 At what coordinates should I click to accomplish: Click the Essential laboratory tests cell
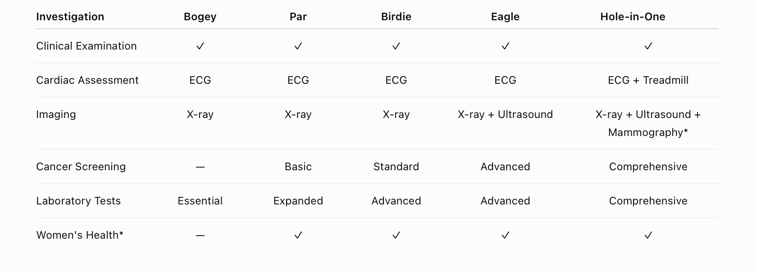pos(200,201)
